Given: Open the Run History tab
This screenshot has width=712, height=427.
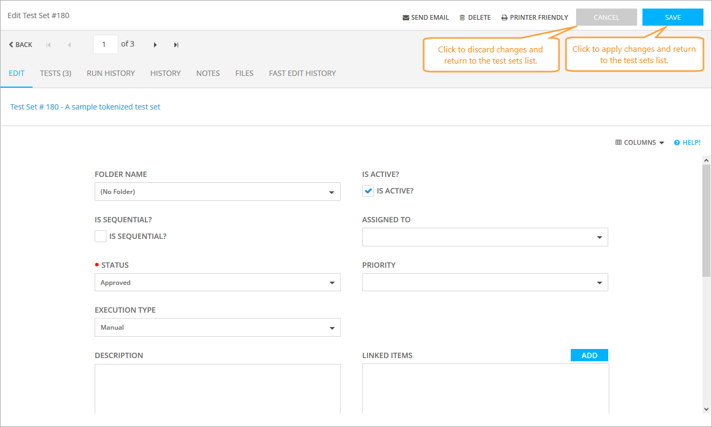Looking at the screenshot, I should point(111,73).
